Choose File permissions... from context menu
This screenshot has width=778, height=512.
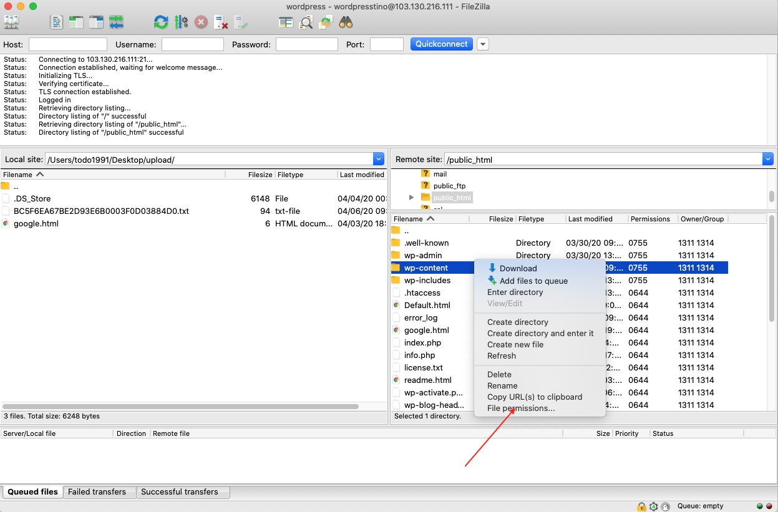[521, 408]
